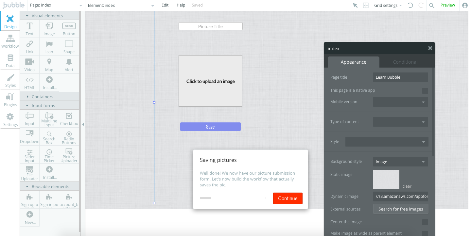471x236 pixels.
Task: Go to the Styles section
Action: [x=10, y=80]
